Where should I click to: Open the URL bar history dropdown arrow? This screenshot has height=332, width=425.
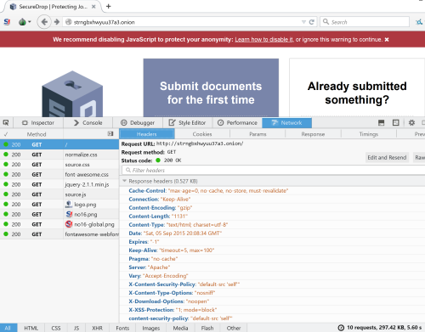(x=303, y=22)
